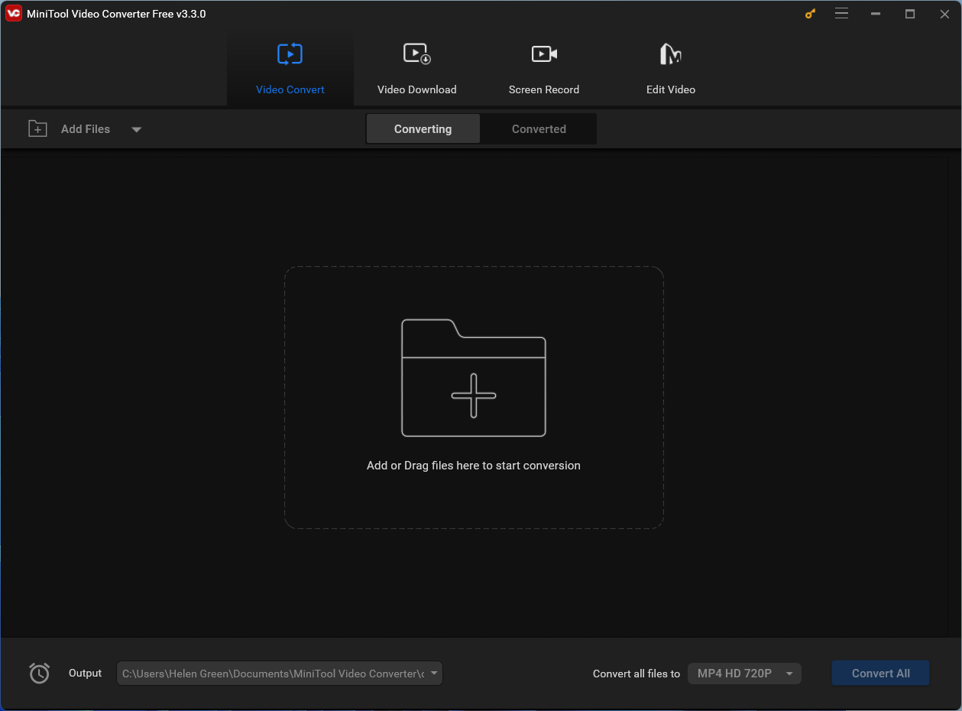Click the Output label
The height and width of the screenshot is (711, 962).
coord(85,673)
